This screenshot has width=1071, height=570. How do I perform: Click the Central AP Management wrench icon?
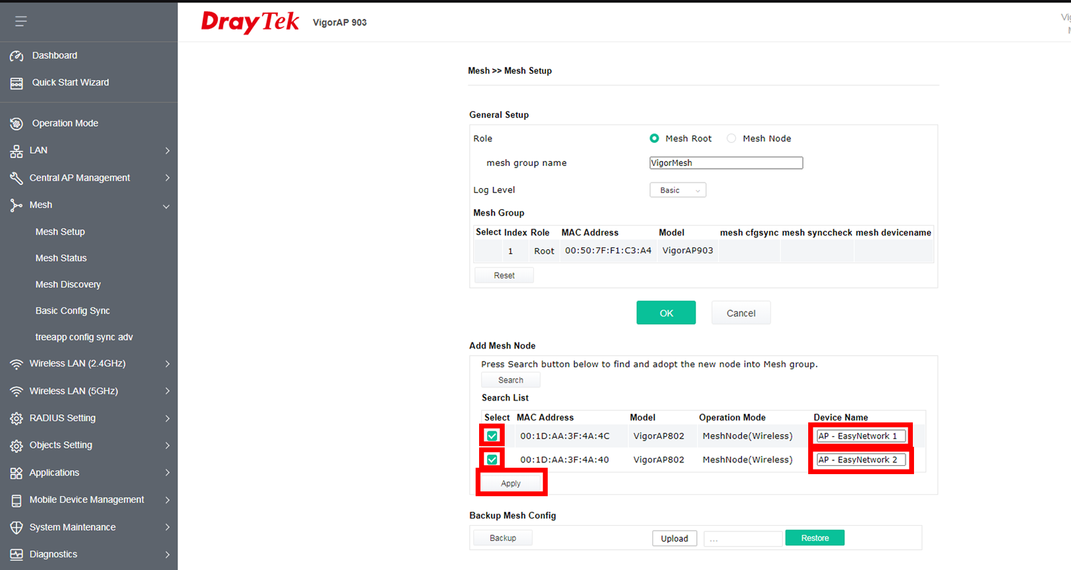pyautogui.click(x=16, y=178)
